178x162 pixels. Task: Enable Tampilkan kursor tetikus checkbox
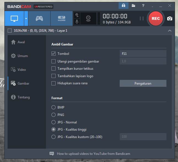click(x=53, y=69)
